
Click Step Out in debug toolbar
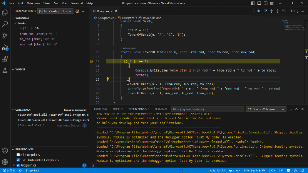tap(278, 11)
